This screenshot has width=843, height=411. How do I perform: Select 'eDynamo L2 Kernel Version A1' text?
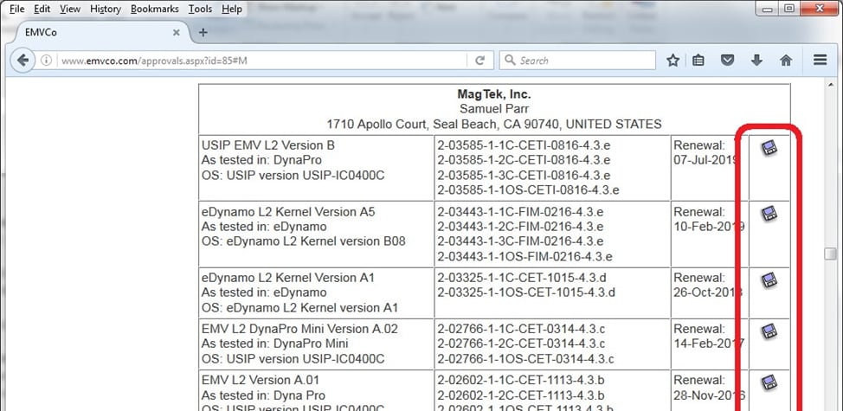click(x=287, y=278)
